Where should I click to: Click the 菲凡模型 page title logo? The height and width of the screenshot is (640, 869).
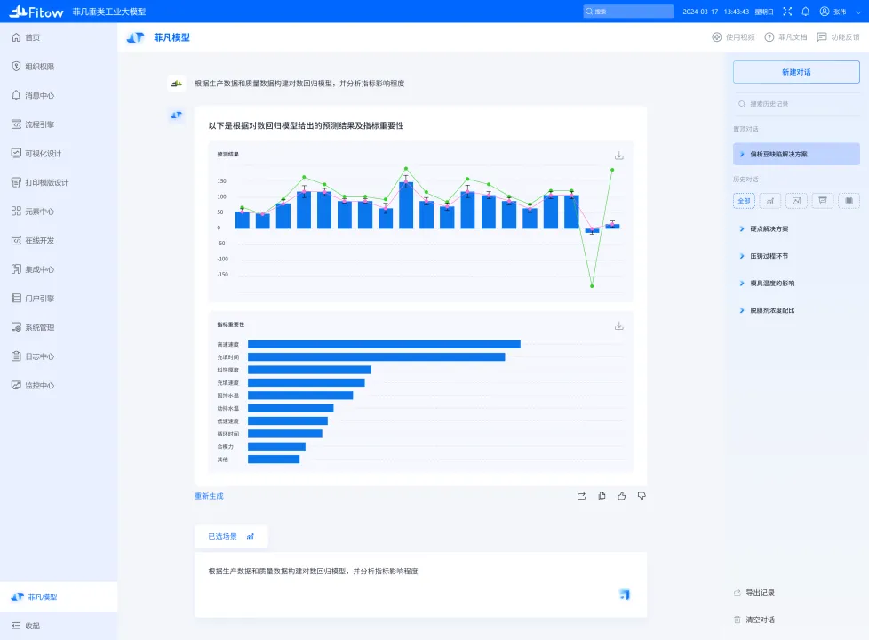(x=135, y=37)
